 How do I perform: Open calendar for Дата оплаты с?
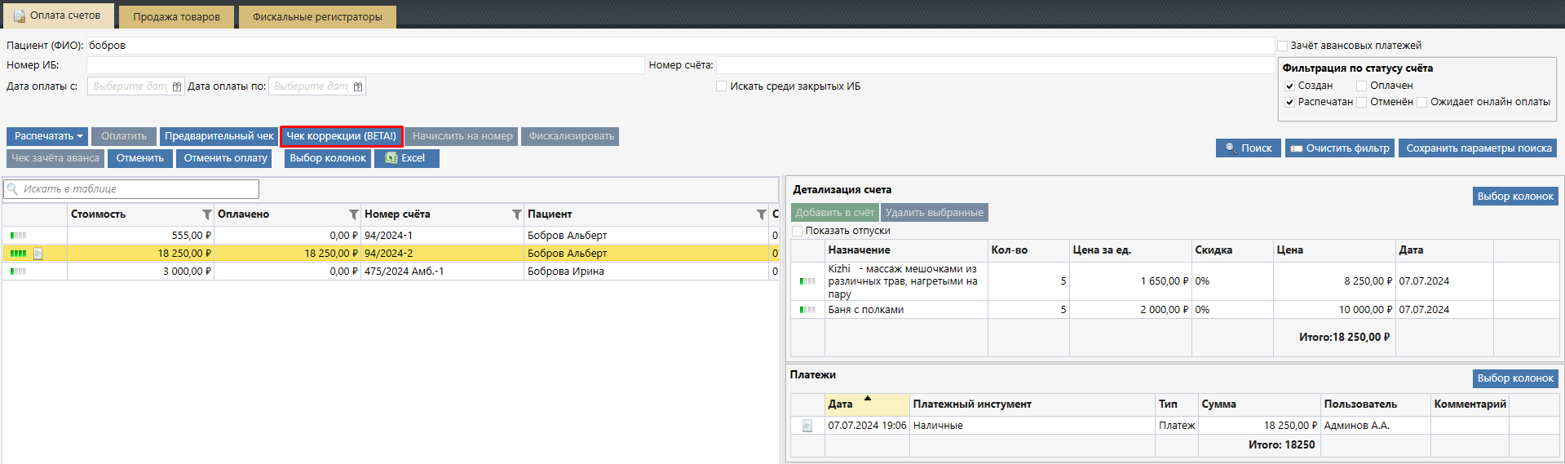coord(177,86)
